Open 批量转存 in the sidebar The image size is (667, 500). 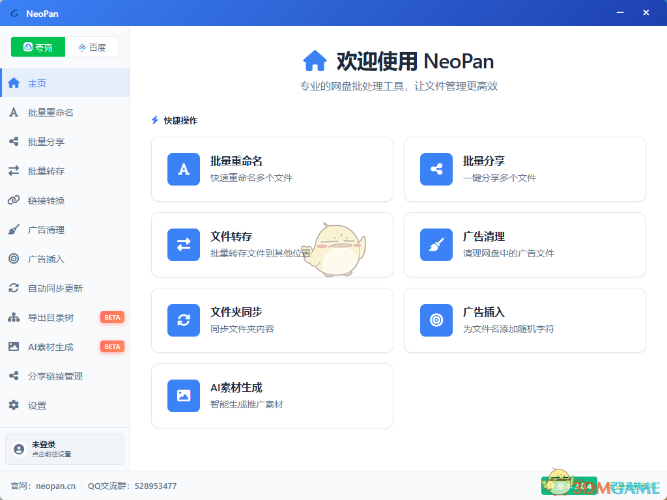[x=46, y=171]
